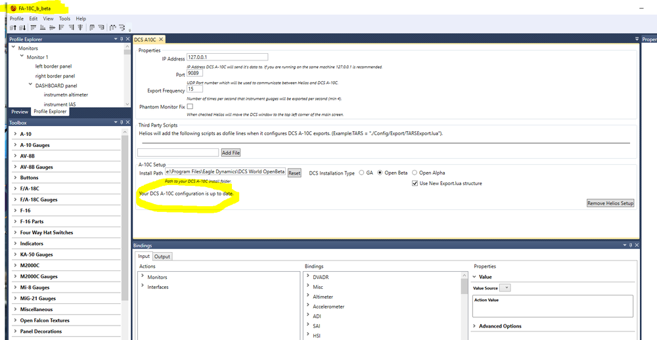Click the space vertically toolbar icon
The height and width of the screenshot is (340, 657).
point(122,28)
